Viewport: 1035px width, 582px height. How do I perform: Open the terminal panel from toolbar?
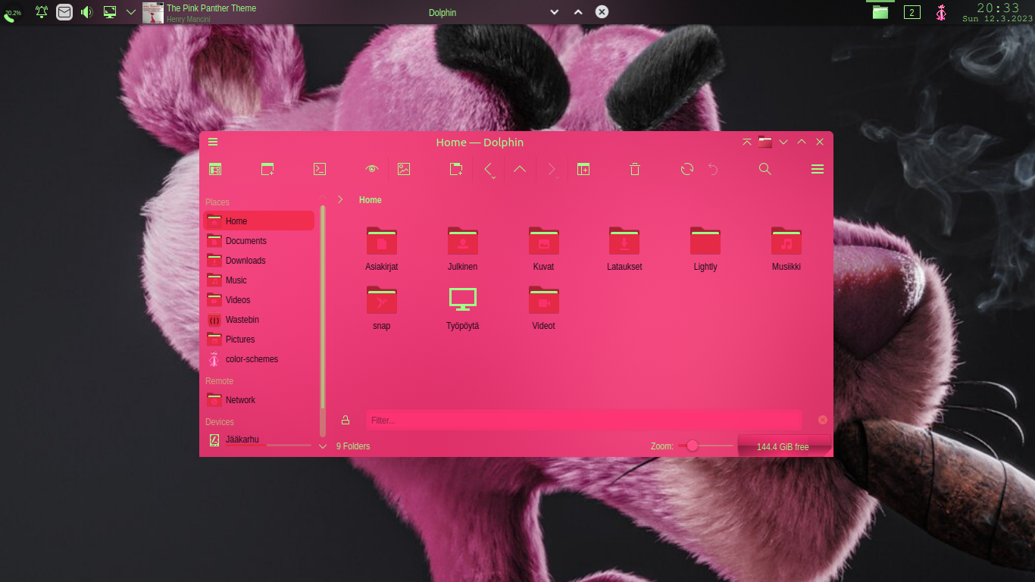click(320, 169)
